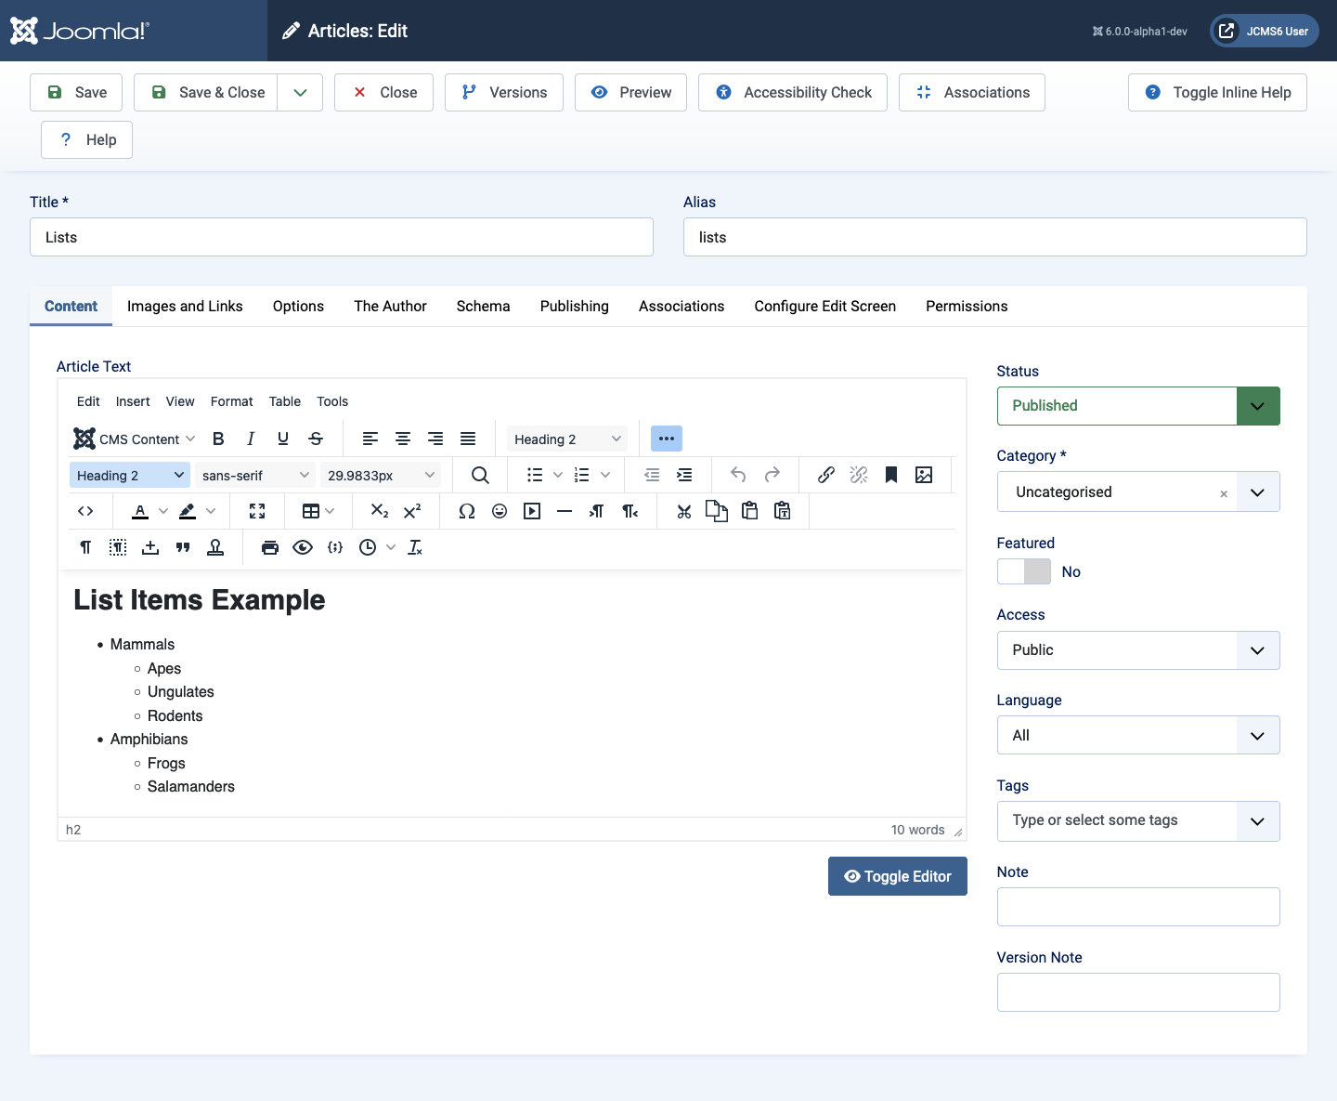Insert a hyperlink in the editor
Image resolution: width=1337 pixels, height=1101 pixels.
coord(825,475)
